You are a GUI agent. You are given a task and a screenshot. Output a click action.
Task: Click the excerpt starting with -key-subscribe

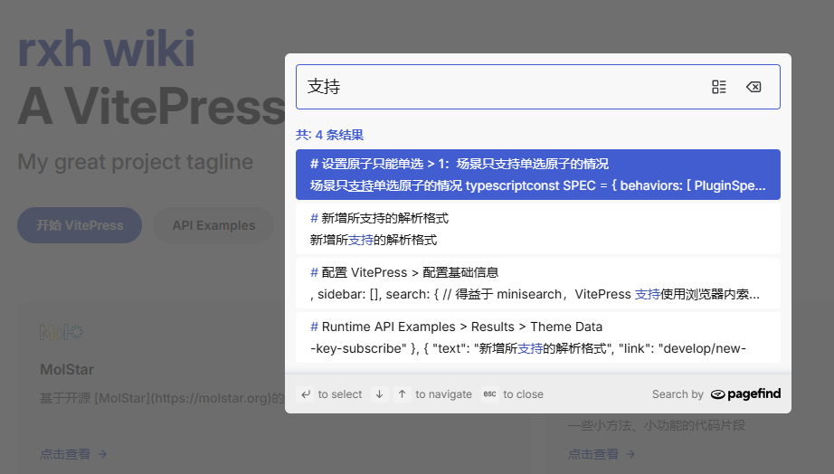[x=528, y=348]
